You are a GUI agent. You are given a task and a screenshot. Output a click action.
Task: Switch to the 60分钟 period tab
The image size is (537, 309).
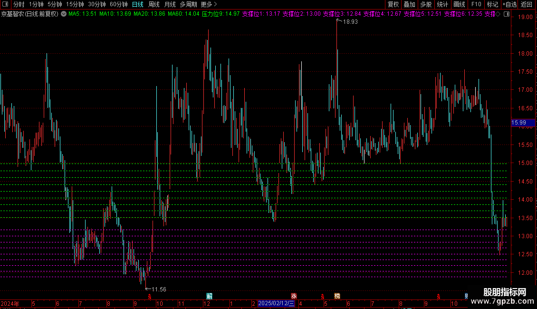pos(119,4)
